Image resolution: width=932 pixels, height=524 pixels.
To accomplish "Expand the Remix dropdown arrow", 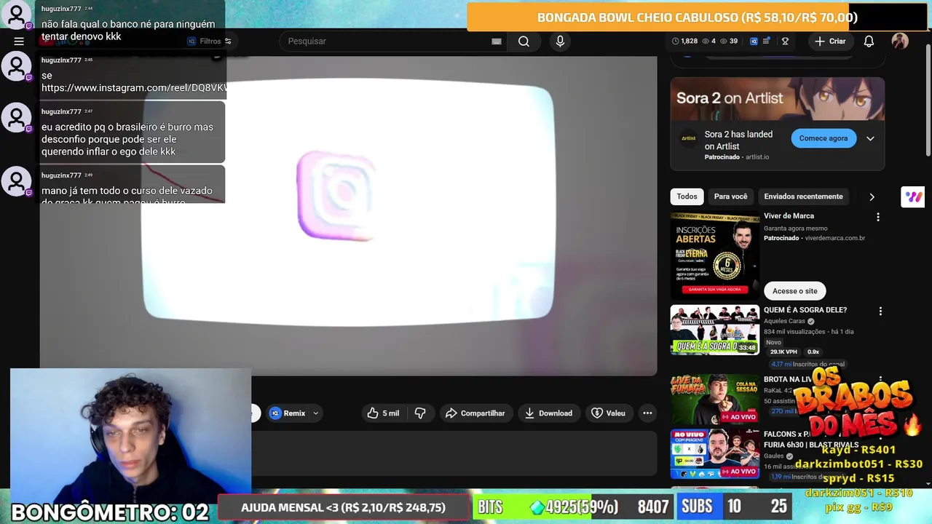I will (315, 413).
